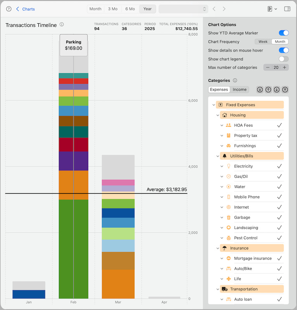Click the help question mark icon
The width and height of the screenshot is (297, 310).
(9, 9)
